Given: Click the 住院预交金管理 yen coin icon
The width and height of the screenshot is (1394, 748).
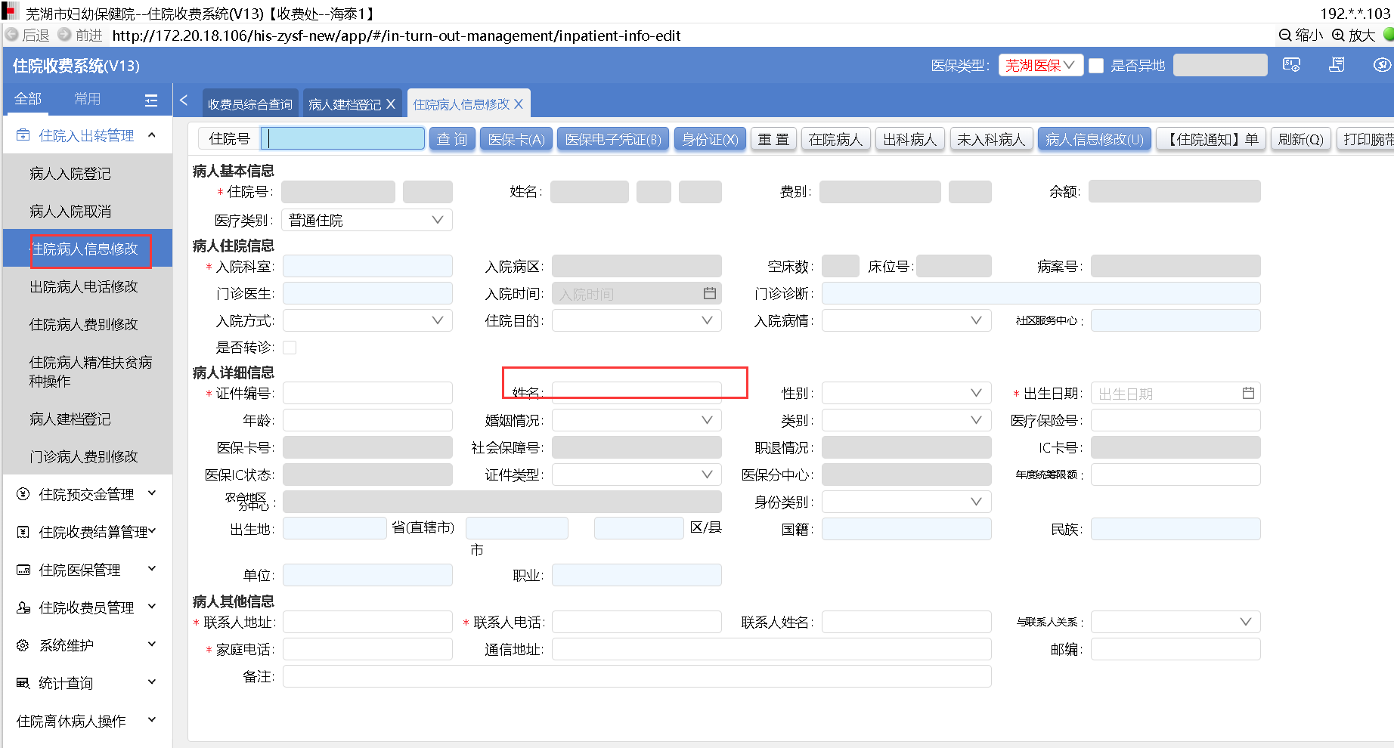Looking at the screenshot, I should (23, 494).
